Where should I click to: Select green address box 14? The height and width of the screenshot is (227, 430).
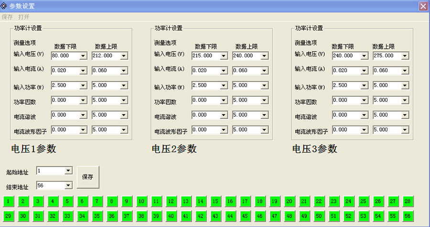(x=201, y=201)
